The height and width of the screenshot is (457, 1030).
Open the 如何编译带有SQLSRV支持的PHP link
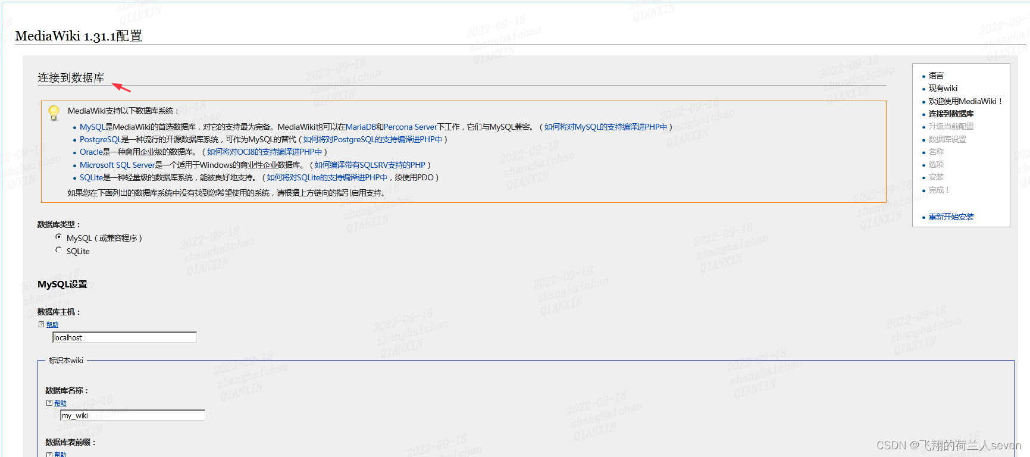tap(370, 165)
